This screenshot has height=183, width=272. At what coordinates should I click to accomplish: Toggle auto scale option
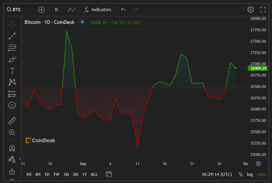pyautogui.click(x=261, y=174)
